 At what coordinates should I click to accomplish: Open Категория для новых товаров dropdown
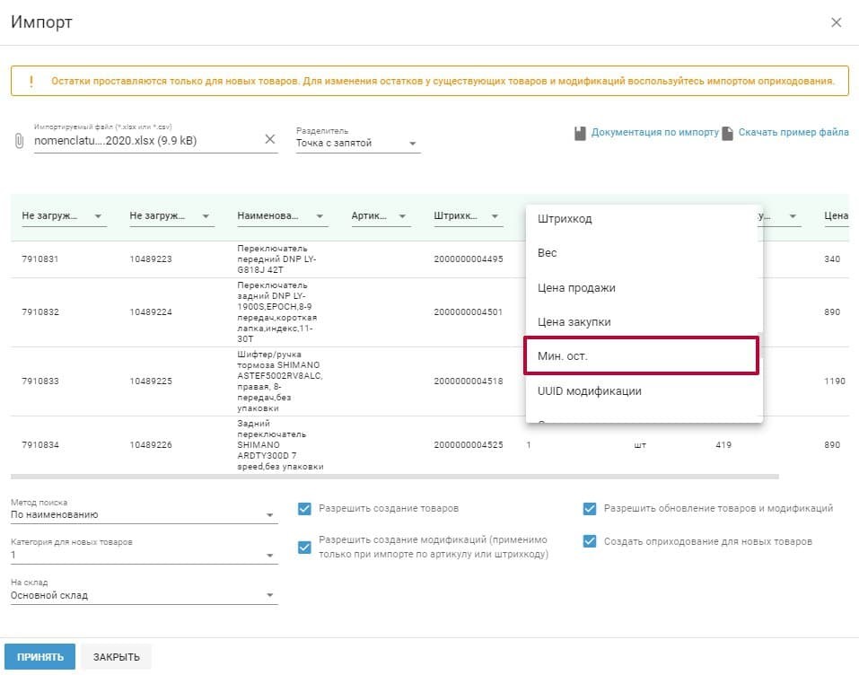point(145,555)
